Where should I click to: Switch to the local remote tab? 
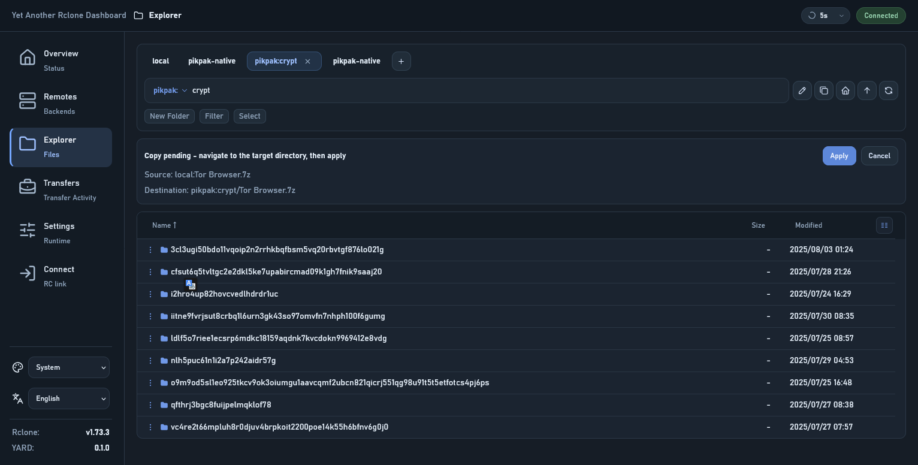point(161,61)
